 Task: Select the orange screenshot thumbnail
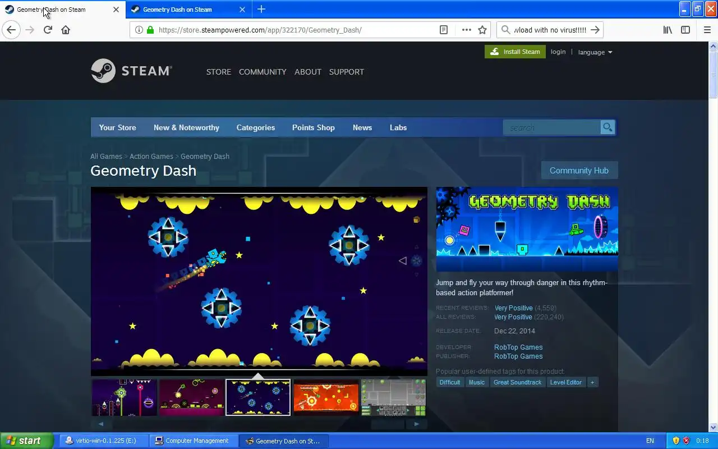326,397
